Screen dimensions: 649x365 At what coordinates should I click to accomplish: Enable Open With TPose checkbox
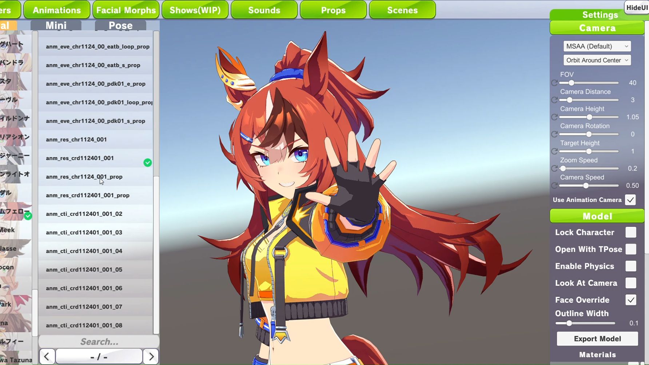(x=631, y=249)
